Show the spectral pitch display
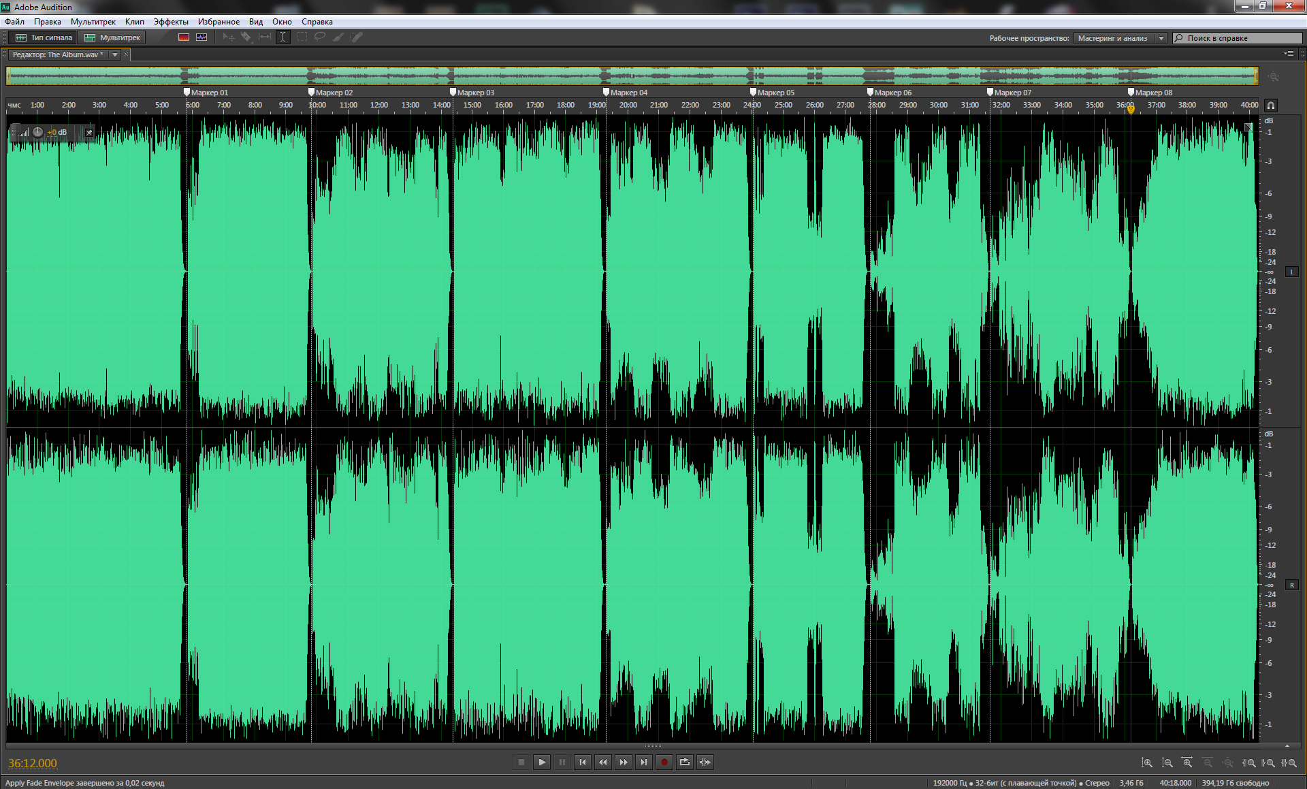1307x789 pixels. (201, 37)
